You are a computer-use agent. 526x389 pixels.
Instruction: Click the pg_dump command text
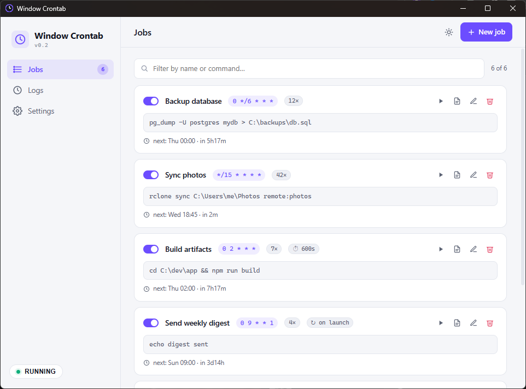[x=230, y=122]
